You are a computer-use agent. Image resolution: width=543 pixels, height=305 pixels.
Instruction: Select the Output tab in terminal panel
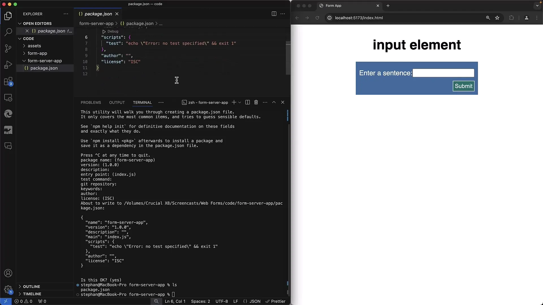(x=117, y=103)
